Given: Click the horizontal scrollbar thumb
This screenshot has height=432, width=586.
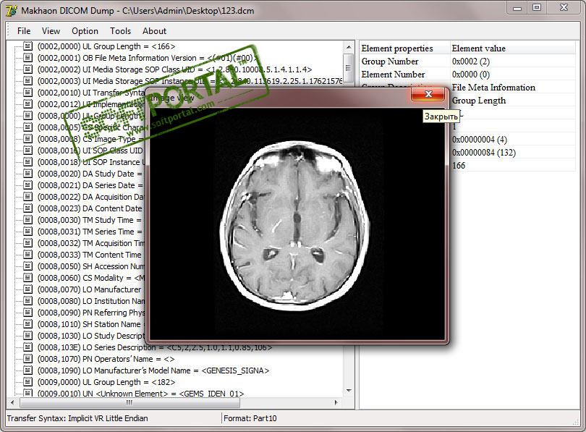Looking at the screenshot, I should click(129, 402).
